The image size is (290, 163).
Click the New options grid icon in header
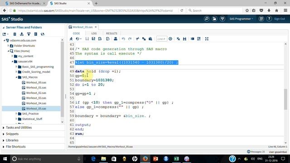pos(222,19)
